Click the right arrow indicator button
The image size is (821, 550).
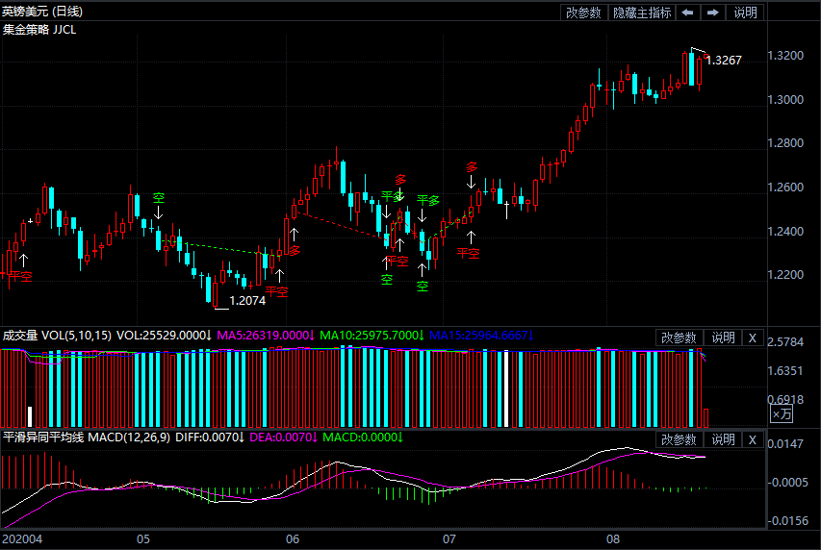coord(712,12)
